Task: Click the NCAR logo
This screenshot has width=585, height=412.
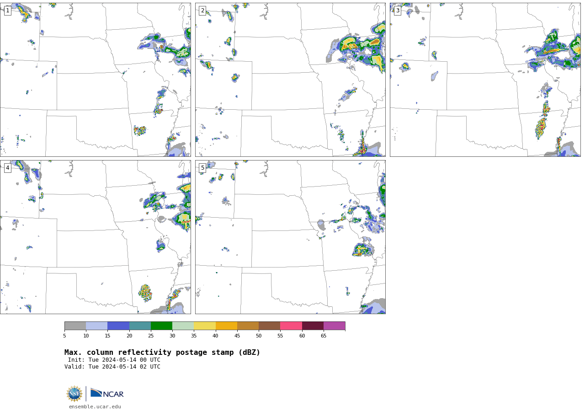Action: [107, 394]
